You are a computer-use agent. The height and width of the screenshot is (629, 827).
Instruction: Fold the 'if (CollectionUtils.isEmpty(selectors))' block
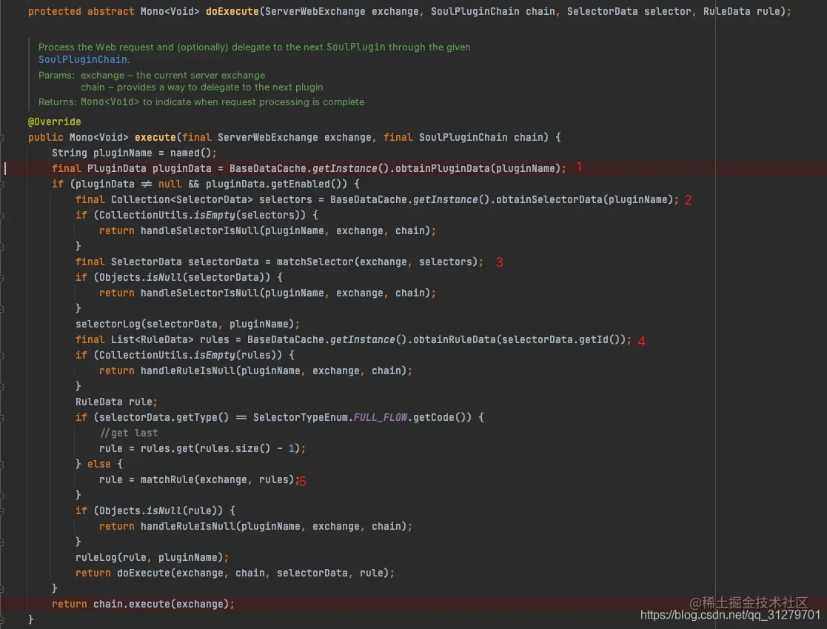tap(1, 216)
